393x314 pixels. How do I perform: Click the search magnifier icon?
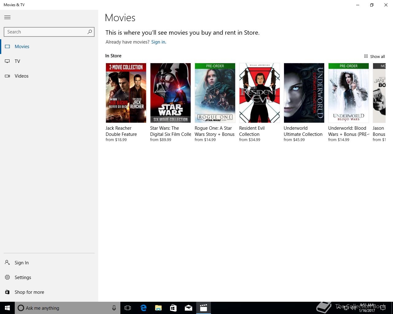(90, 32)
